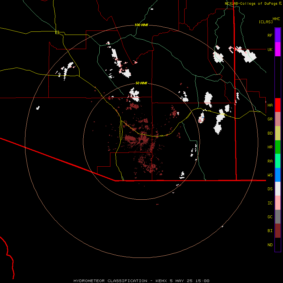Click the 100 NMI range ring label
The image size is (283, 283).
[x=141, y=25]
